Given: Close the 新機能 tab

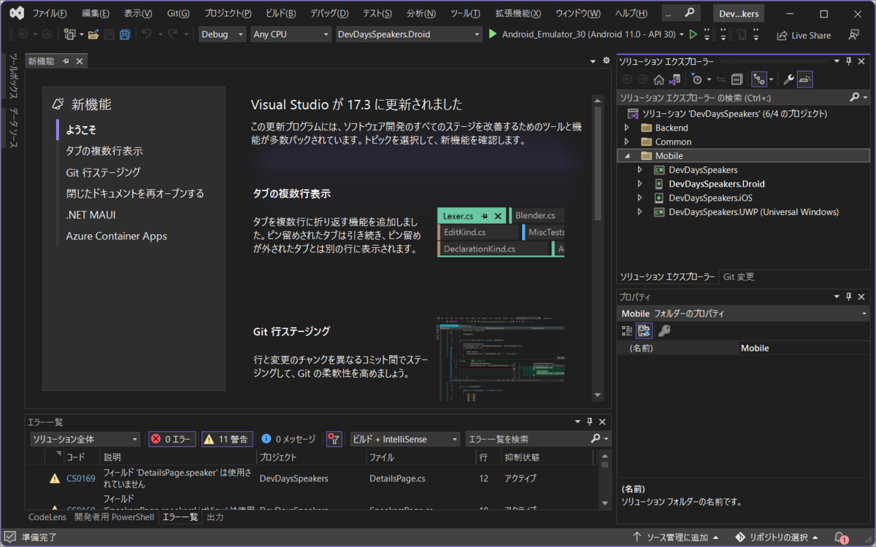Looking at the screenshot, I should click(x=79, y=61).
